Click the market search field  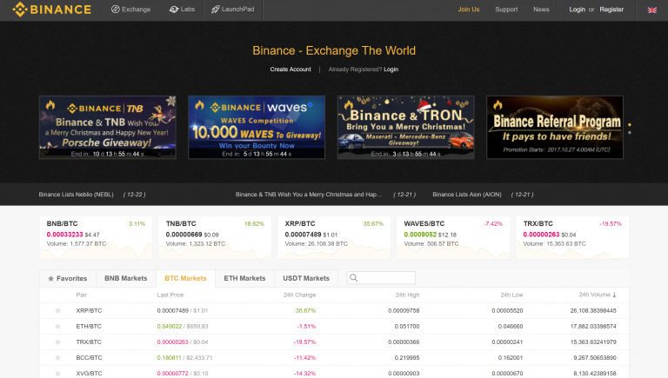pyautogui.click(x=381, y=278)
